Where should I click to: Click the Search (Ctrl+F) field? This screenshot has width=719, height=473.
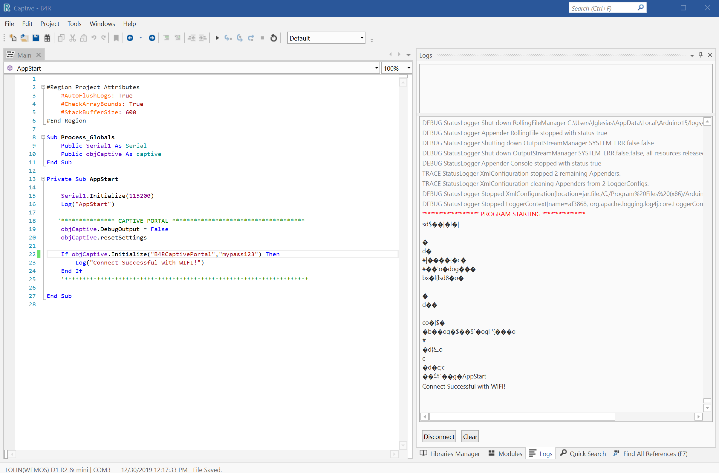[603, 8]
